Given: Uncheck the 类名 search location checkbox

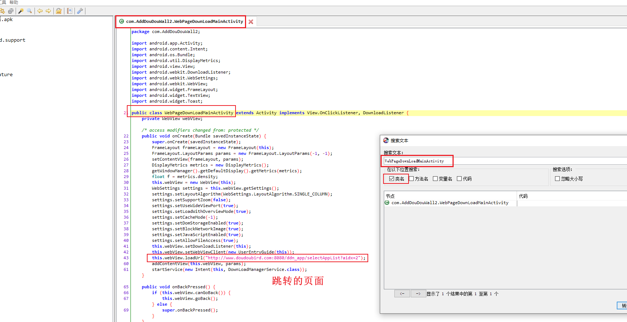Looking at the screenshot, I should pyautogui.click(x=391, y=179).
